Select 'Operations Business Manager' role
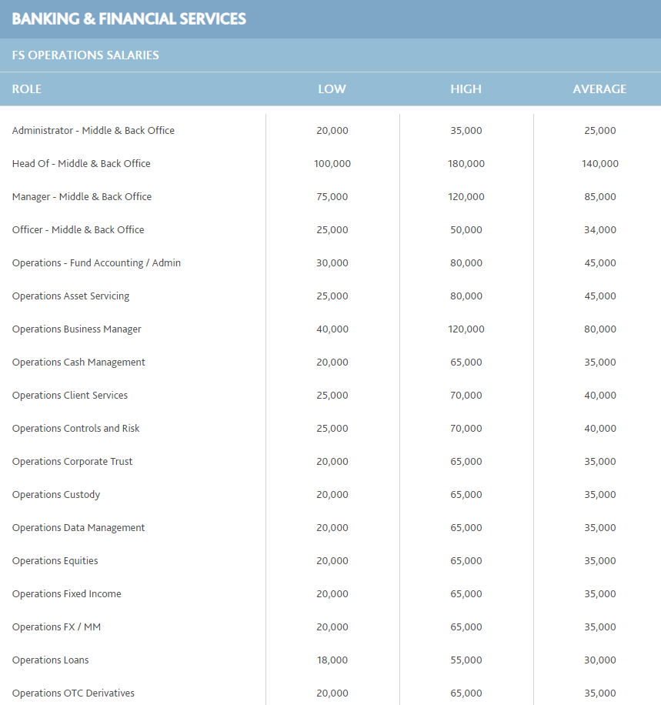661x705 pixels. [76, 329]
